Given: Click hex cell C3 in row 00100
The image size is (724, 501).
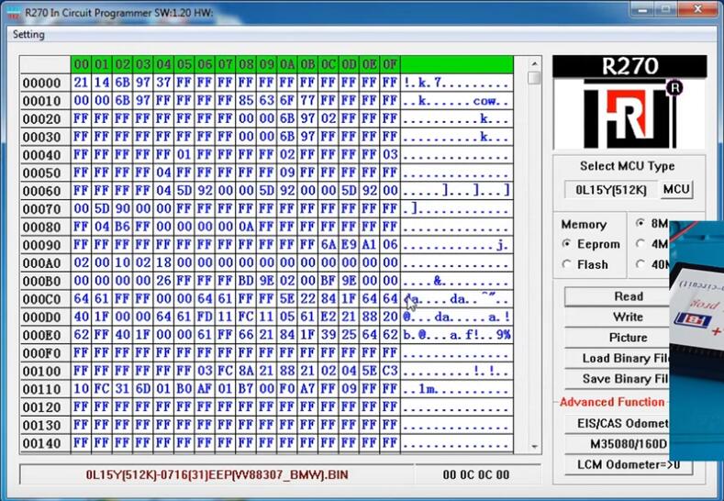Looking at the screenshot, I should pyautogui.click(x=390, y=371).
